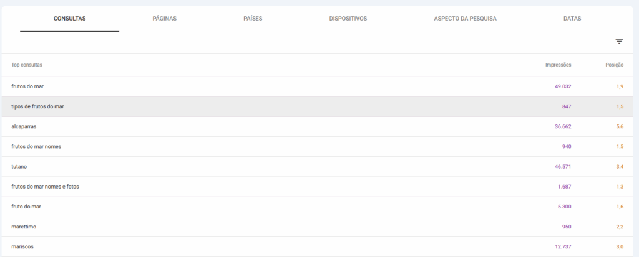The image size is (639, 257).
Task: Select the 'fruto do mar' query row
Action: tap(26, 207)
